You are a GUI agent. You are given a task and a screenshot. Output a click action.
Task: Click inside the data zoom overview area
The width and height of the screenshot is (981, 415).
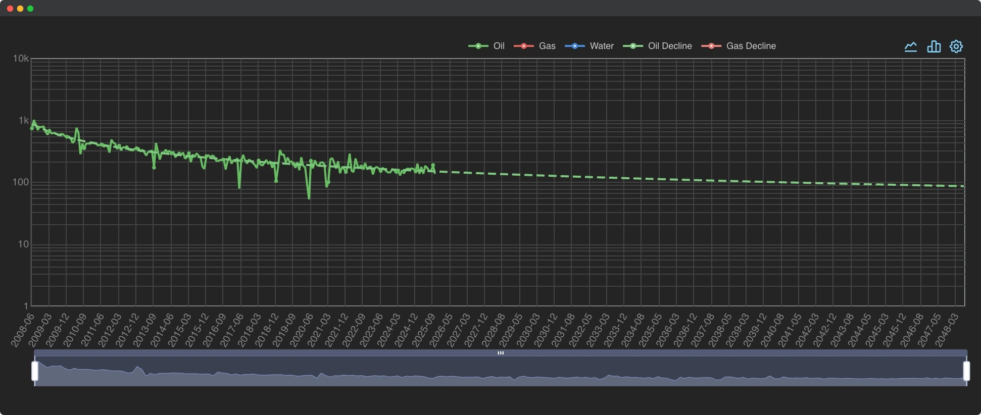pos(501,371)
